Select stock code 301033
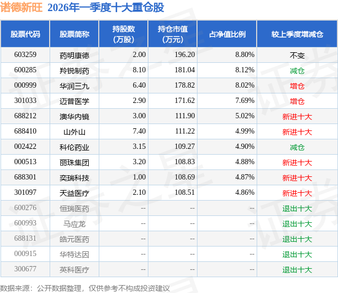This screenshot has width=338, height=293. coord(25,100)
